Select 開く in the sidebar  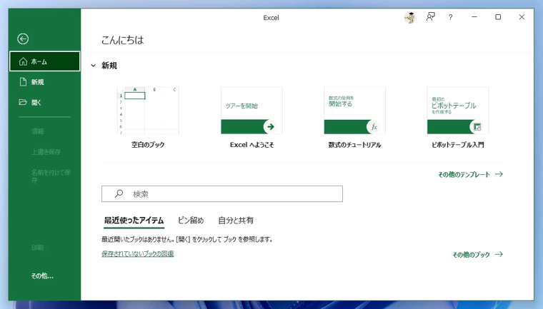click(x=45, y=103)
